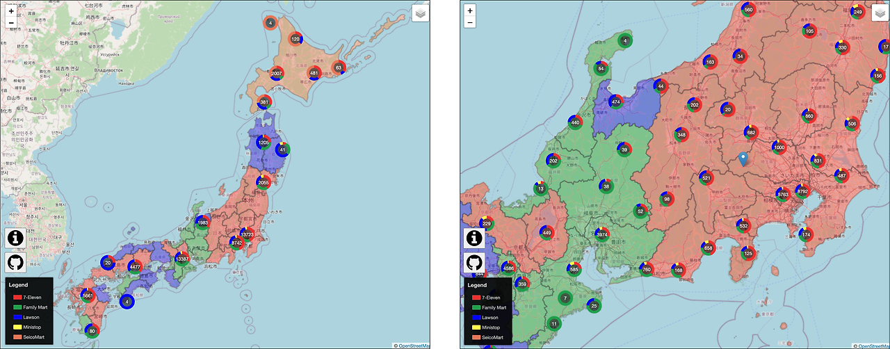This screenshot has width=890, height=349.
Task: Open OpenStreetMap attribution link on right map
Action: [873, 346]
